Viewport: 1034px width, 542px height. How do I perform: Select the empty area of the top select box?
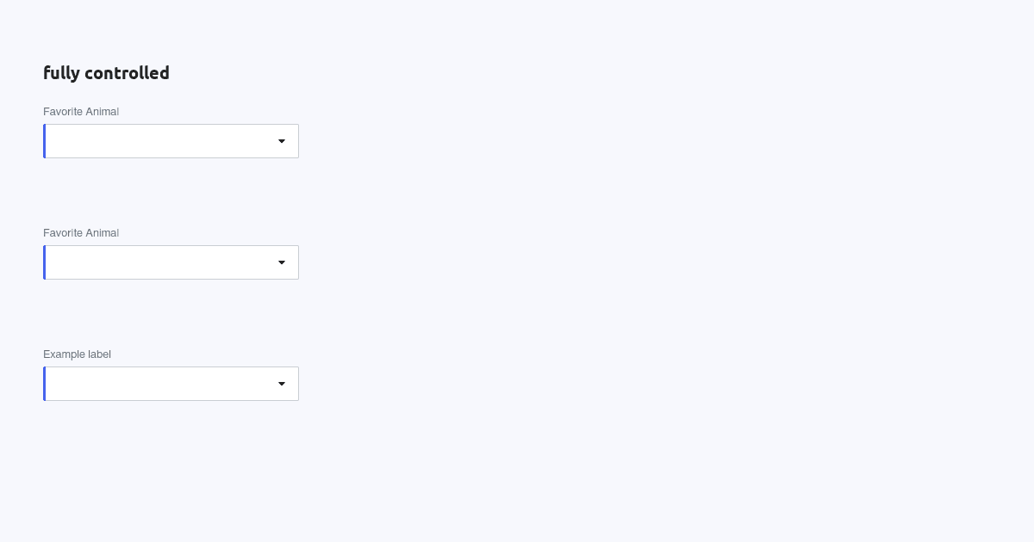click(x=155, y=141)
